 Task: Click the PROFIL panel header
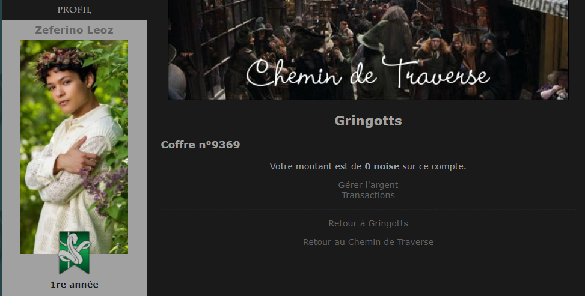[x=74, y=10]
